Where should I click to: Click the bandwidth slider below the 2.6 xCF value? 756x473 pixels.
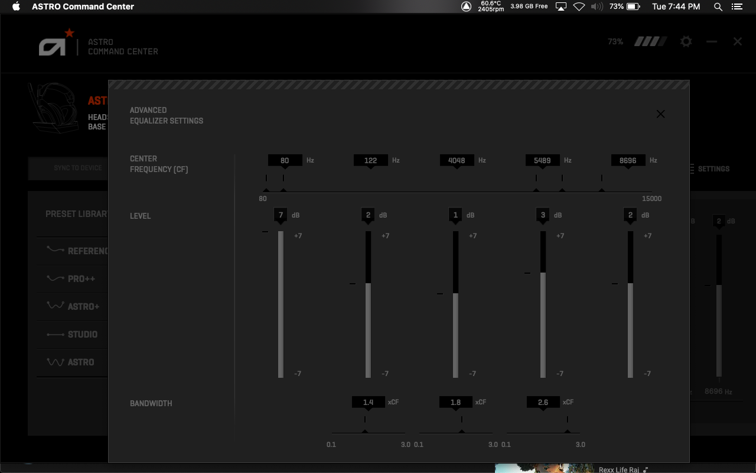pyautogui.click(x=543, y=433)
